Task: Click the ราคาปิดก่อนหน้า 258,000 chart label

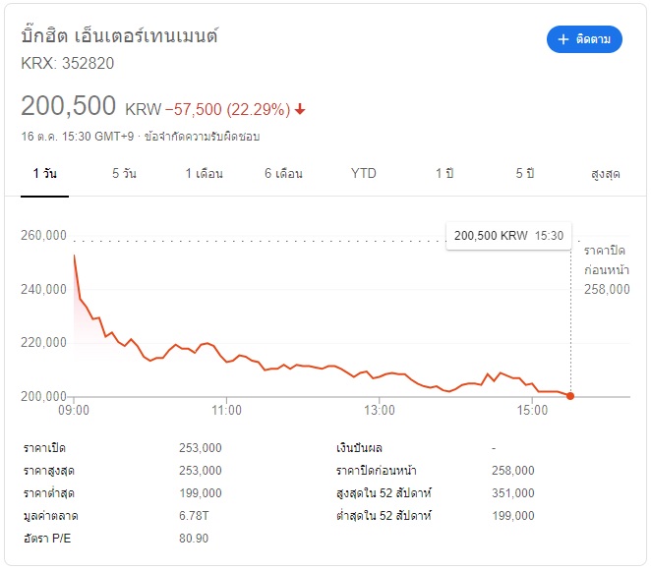Action: (607, 269)
